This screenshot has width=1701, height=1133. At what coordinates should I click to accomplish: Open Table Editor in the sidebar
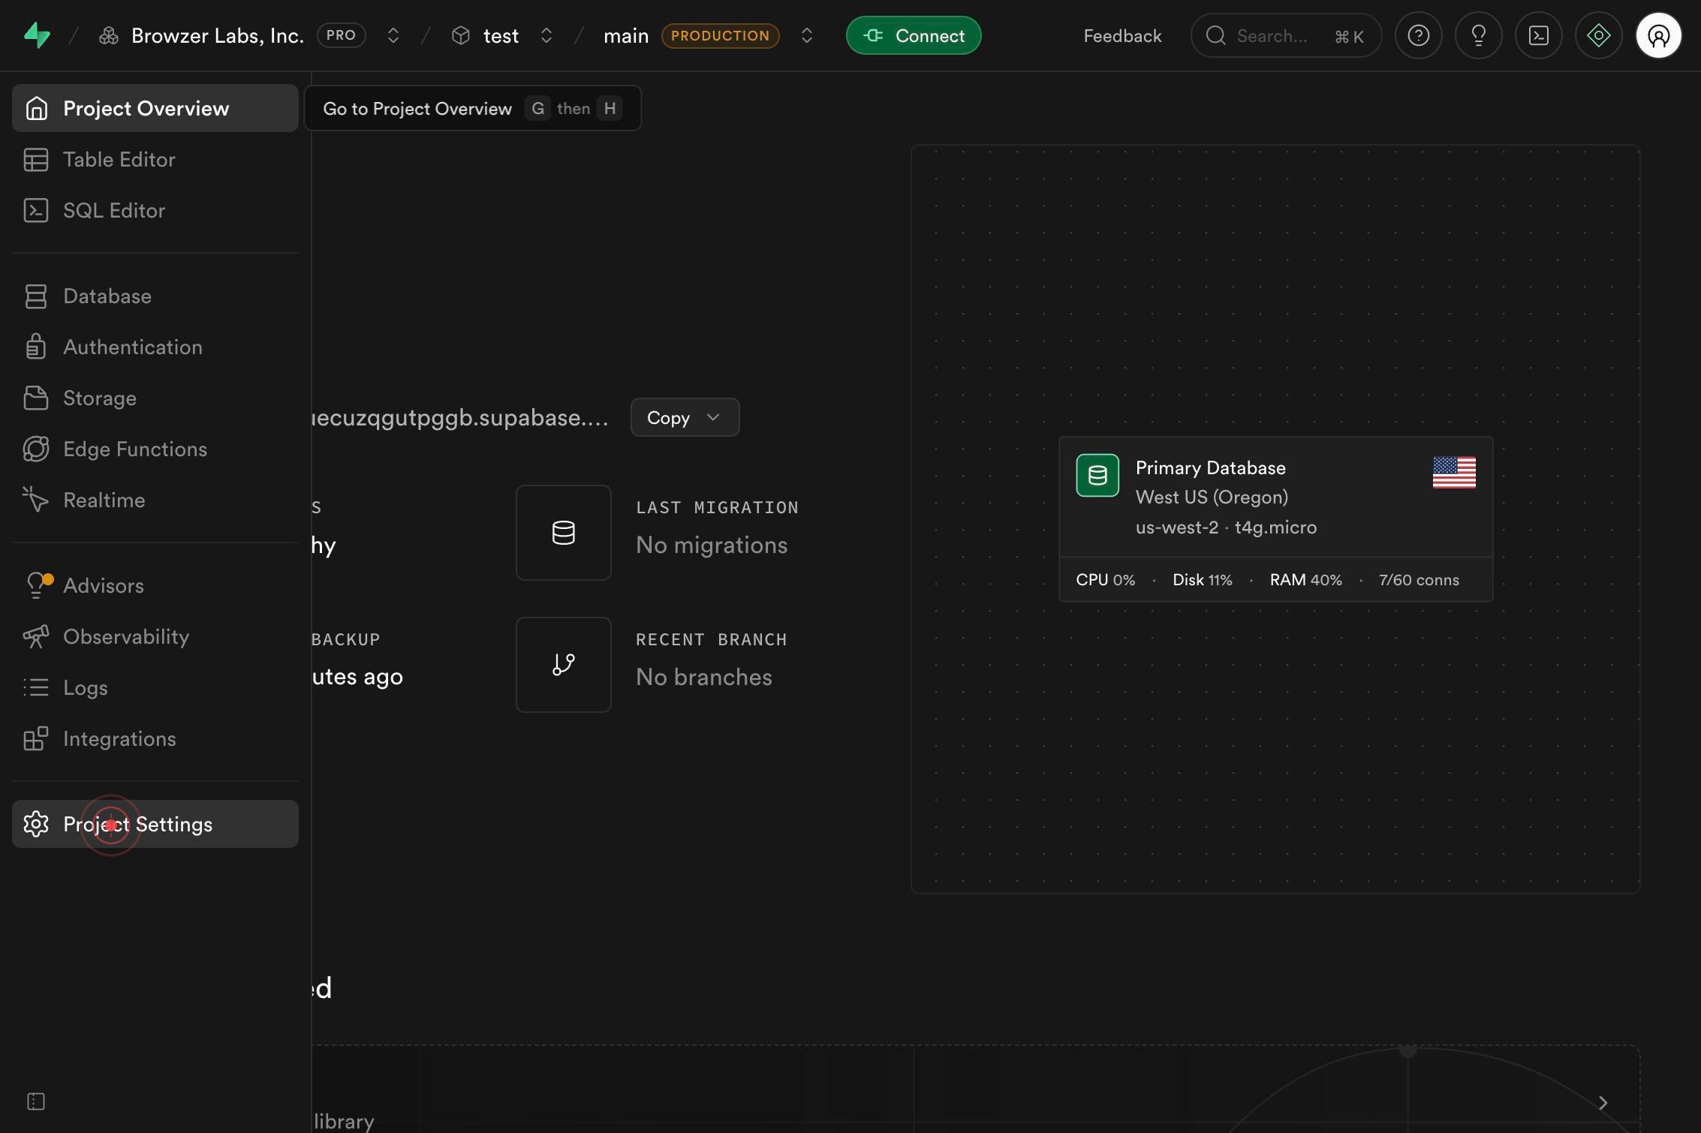155,159
